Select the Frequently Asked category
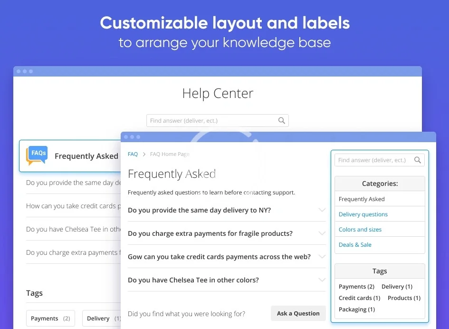Image resolution: width=449 pixels, height=329 pixels. point(362,199)
